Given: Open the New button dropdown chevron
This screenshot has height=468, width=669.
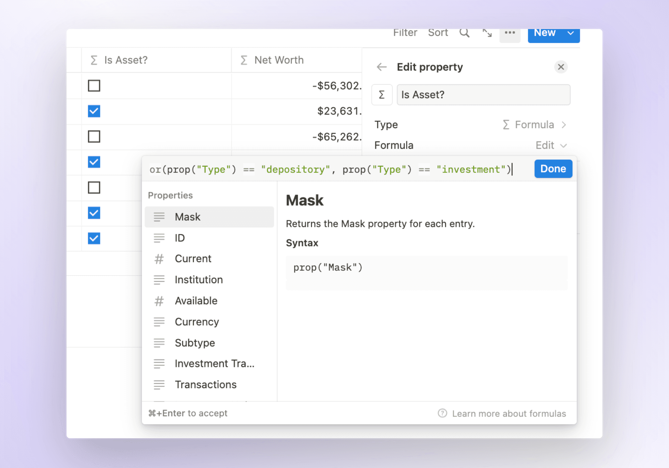Looking at the screenshot, I should tap(571, 33).
